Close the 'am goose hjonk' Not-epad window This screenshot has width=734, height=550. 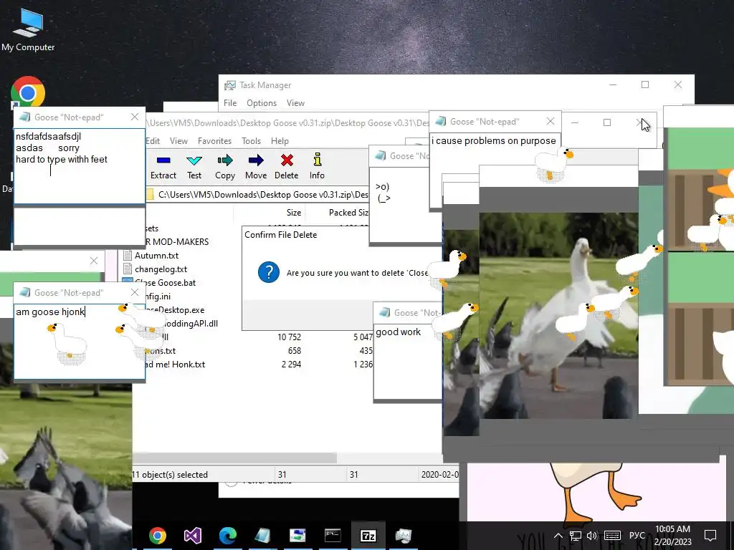click(135, 292)
